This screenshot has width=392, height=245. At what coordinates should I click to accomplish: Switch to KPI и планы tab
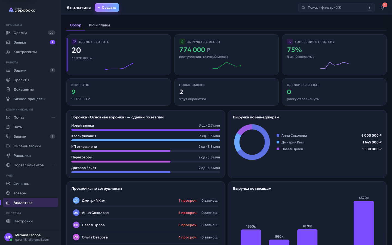[99, 25]
